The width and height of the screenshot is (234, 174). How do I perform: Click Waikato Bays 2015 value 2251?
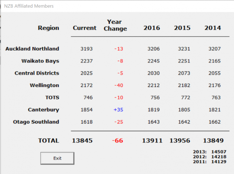click(184, 61)
